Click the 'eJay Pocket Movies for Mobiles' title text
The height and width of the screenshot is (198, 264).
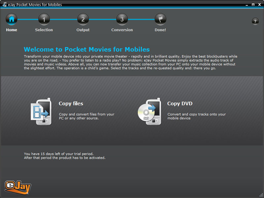[x=35, y=5]
